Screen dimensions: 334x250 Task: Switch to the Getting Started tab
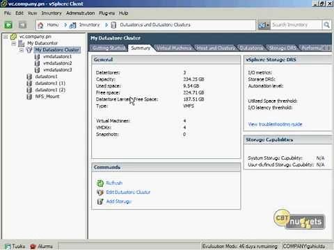tap(109, 48)
